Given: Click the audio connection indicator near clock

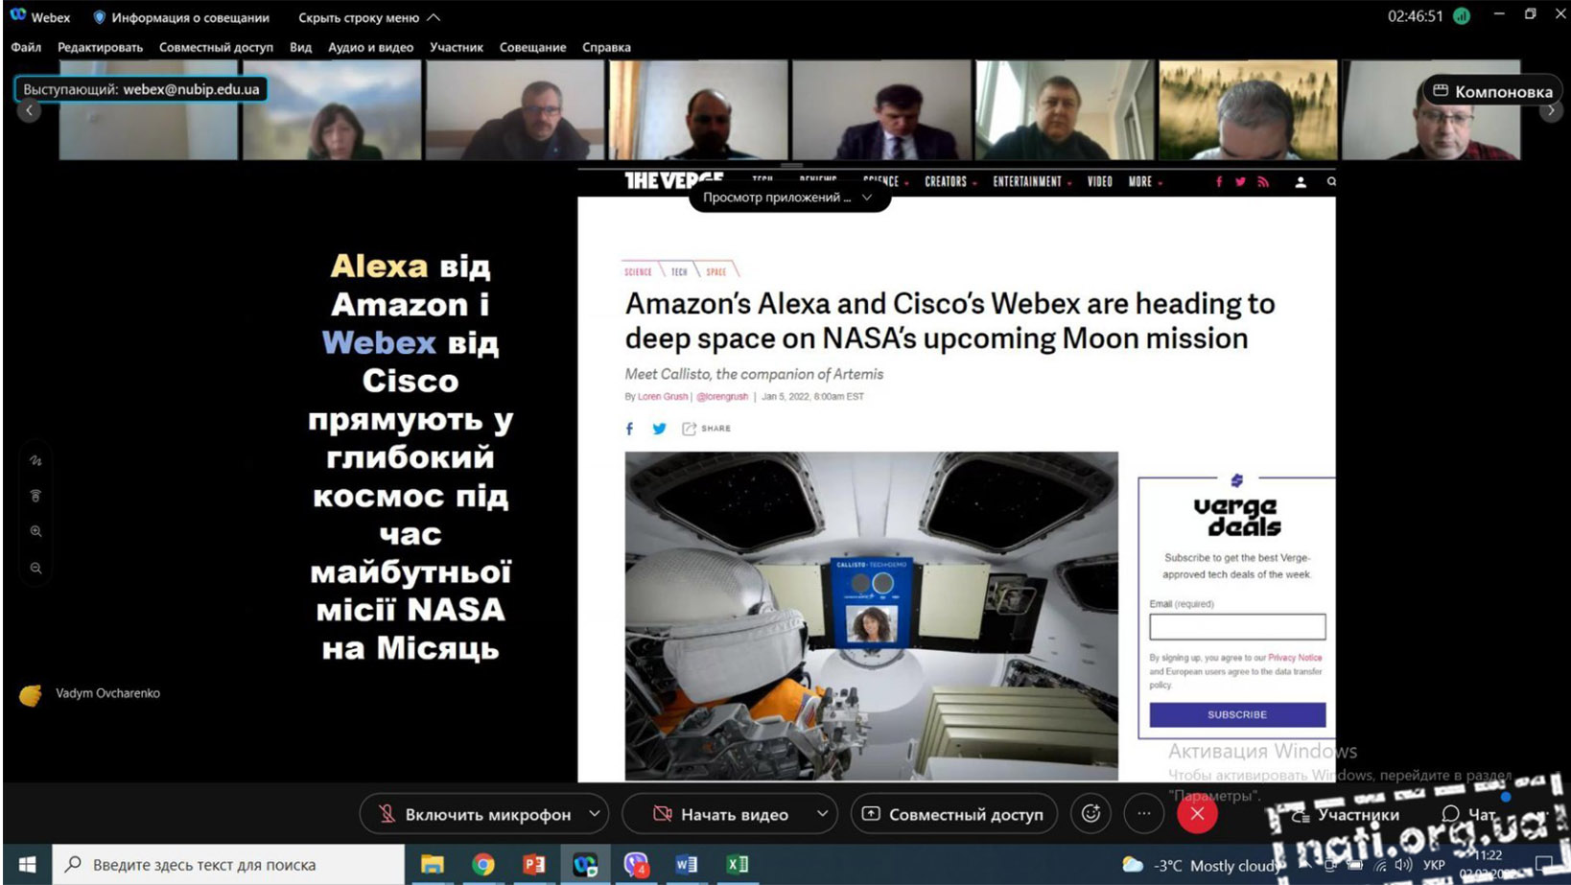Looking at the screenshot, I should tap(1462, 16).
